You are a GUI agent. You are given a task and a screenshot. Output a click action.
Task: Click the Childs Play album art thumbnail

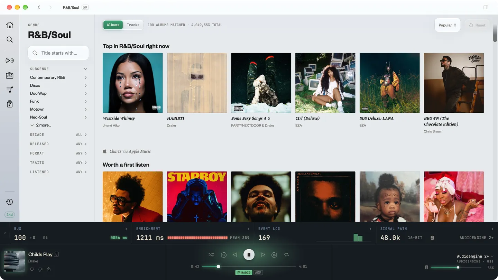pos(15,261)
